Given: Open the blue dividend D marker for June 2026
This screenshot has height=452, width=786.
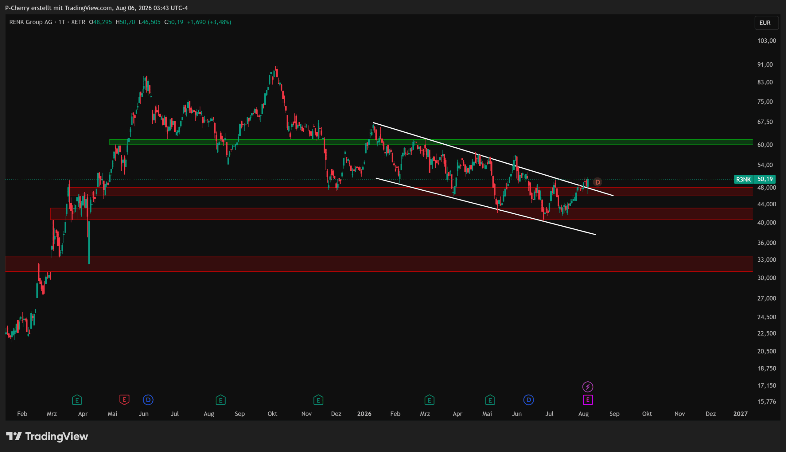Looking at the screenshot, I should (x=529, y=400).
